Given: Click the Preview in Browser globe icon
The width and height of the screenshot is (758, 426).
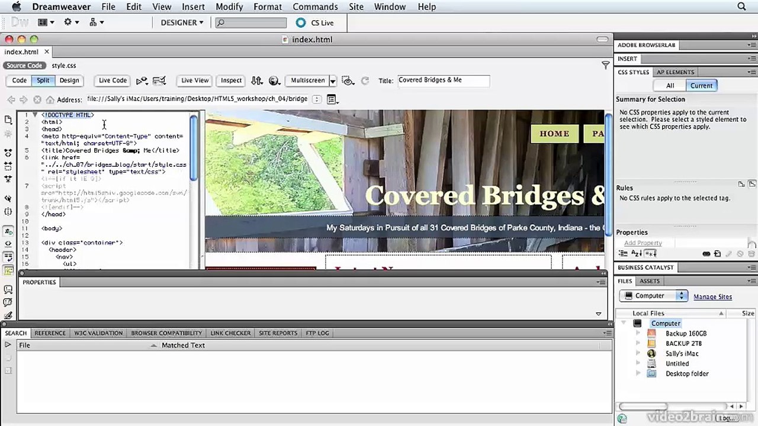Looking at the screenshot, I should (274, 80).
